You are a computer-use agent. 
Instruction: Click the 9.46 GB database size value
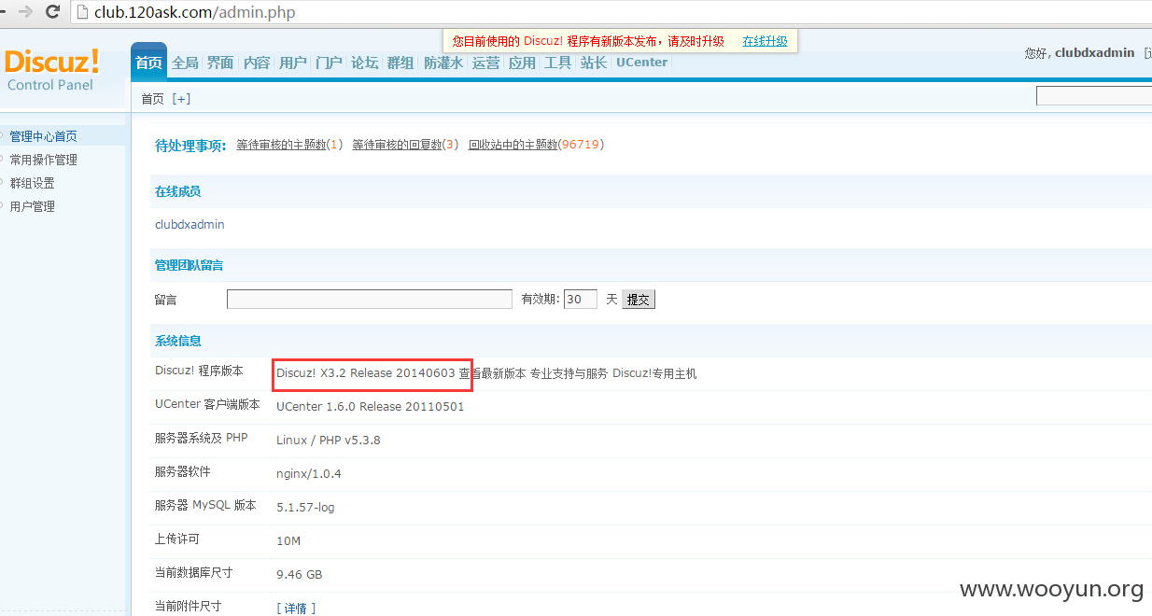pos(299,574)
